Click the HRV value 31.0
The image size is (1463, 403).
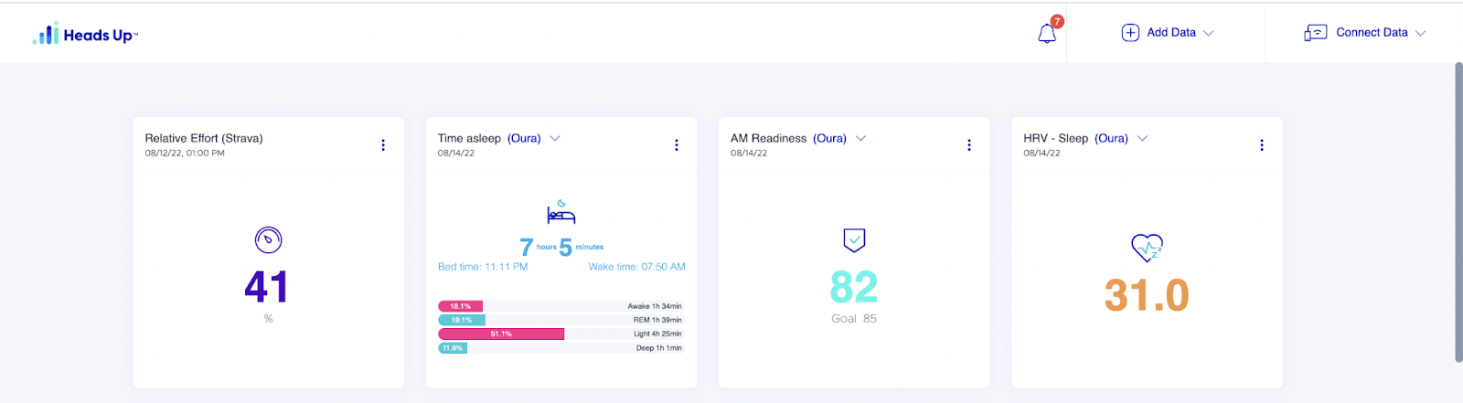click(x=1147, y=295)
